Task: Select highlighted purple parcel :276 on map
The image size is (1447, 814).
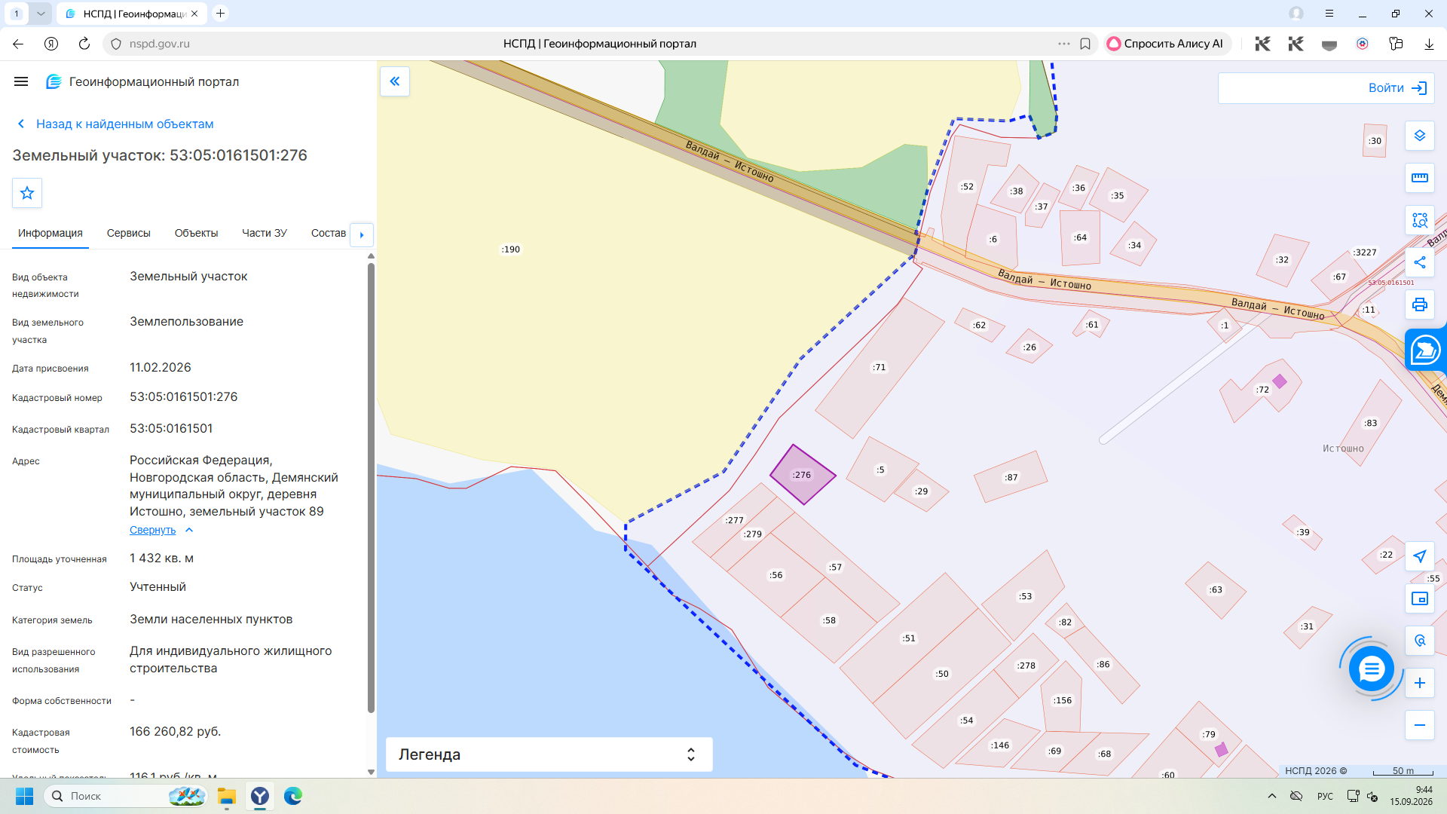Action: (803, 475)
